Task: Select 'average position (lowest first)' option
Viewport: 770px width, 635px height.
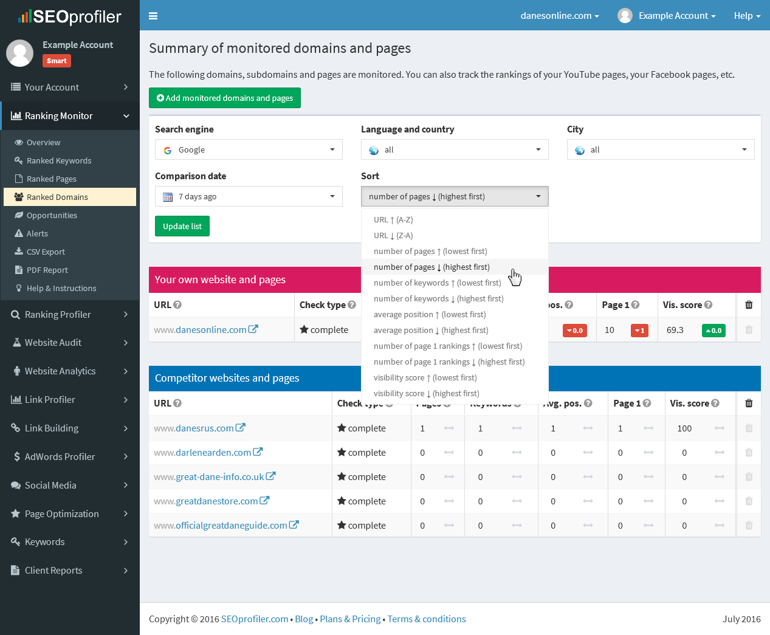Action: click(x=430, y=315)
